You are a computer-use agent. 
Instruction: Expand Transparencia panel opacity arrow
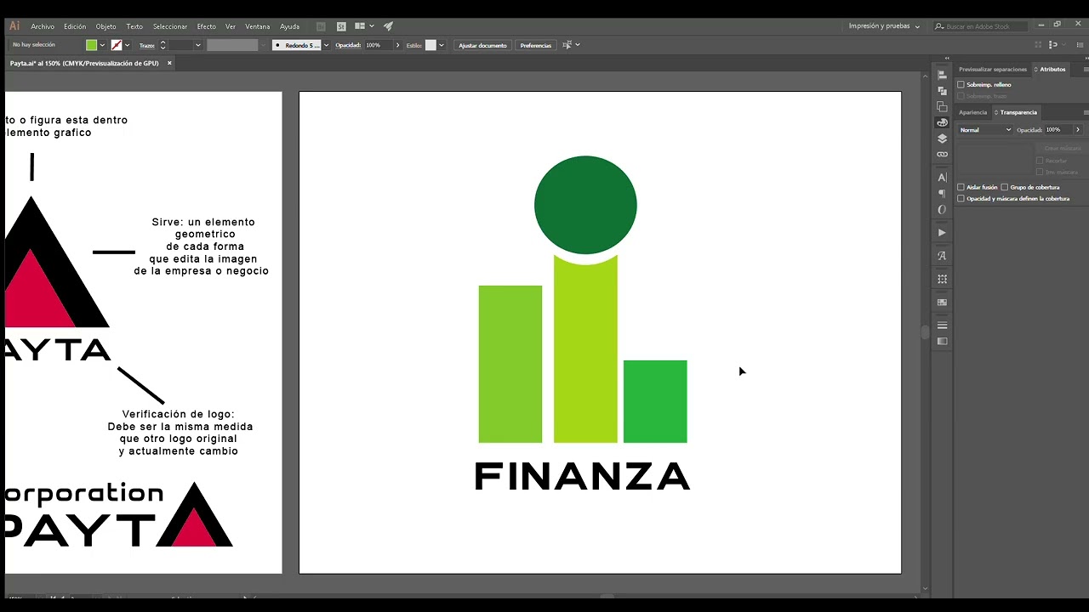(x=1078, y=130)
